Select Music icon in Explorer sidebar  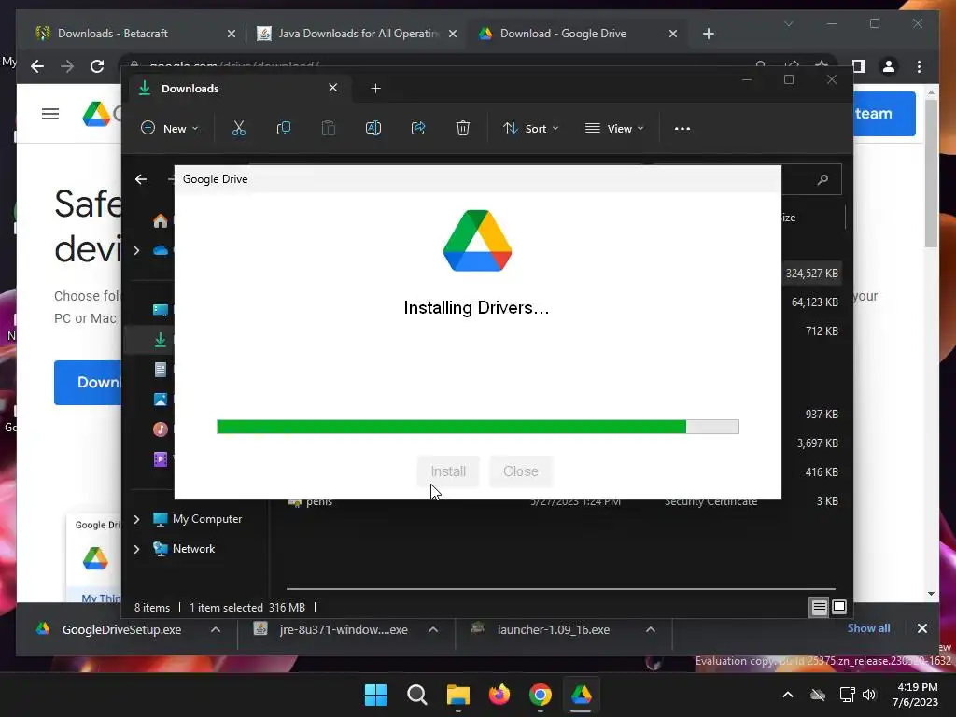(161, 429)
